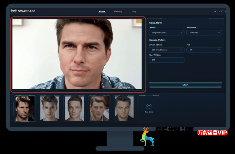Minimize the Swapface window
The image size is (235, 154).
click(219, 11)
